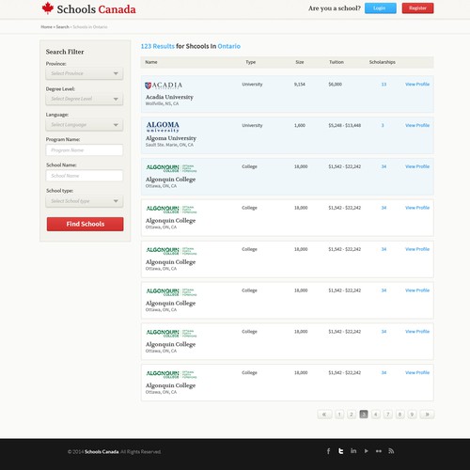View Profile for Algoma University

(x=417, y=125)
